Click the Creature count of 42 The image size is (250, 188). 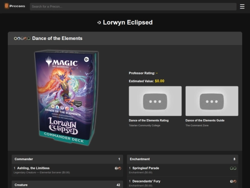(x=119, y=185)
